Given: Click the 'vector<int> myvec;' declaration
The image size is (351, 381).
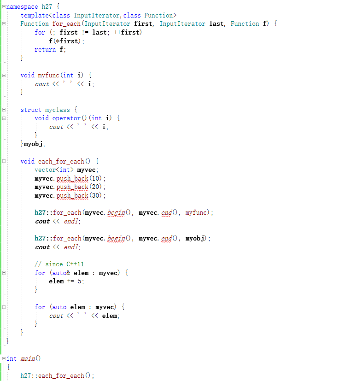Looking at the screenshot, I should [x=66, y=170].
